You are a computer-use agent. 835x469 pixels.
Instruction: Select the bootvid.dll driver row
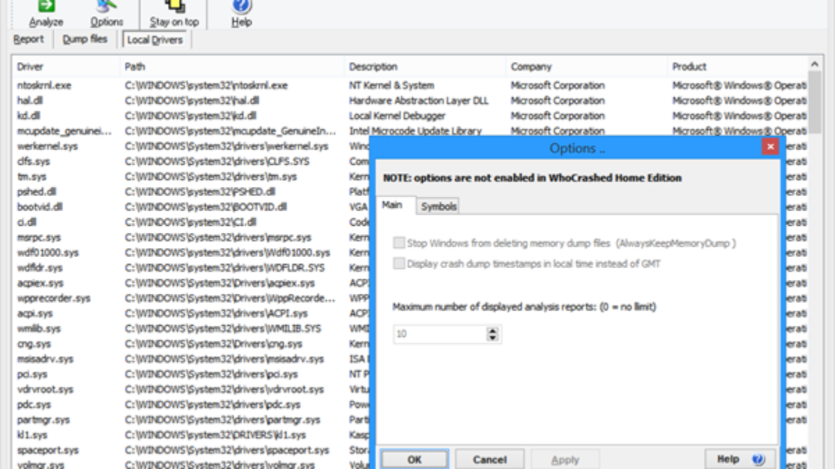[191, 207]
